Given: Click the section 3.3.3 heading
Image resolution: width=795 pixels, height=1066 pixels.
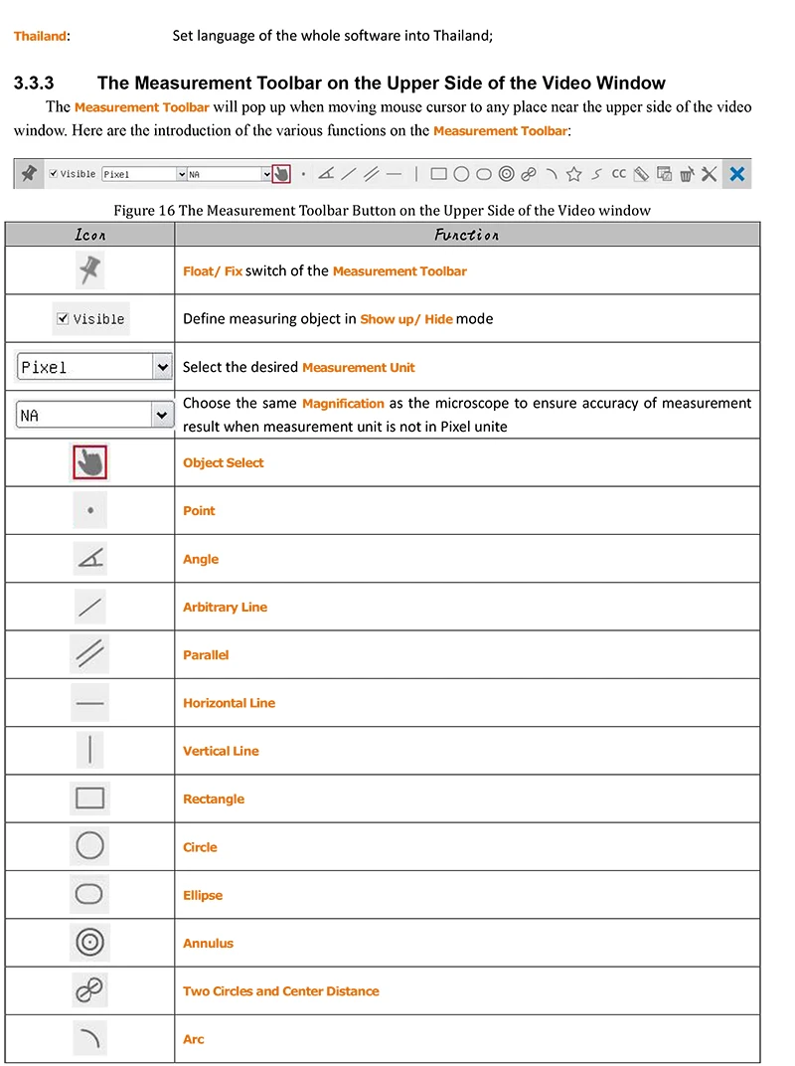Looking at the screenshot, I should click(340, 83).
